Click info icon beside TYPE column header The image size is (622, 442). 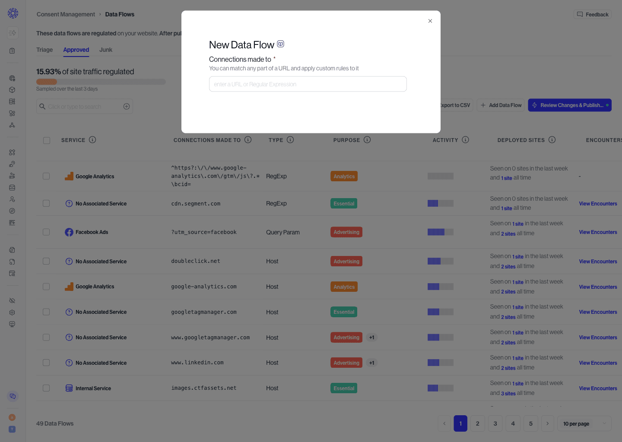(290, 140)
